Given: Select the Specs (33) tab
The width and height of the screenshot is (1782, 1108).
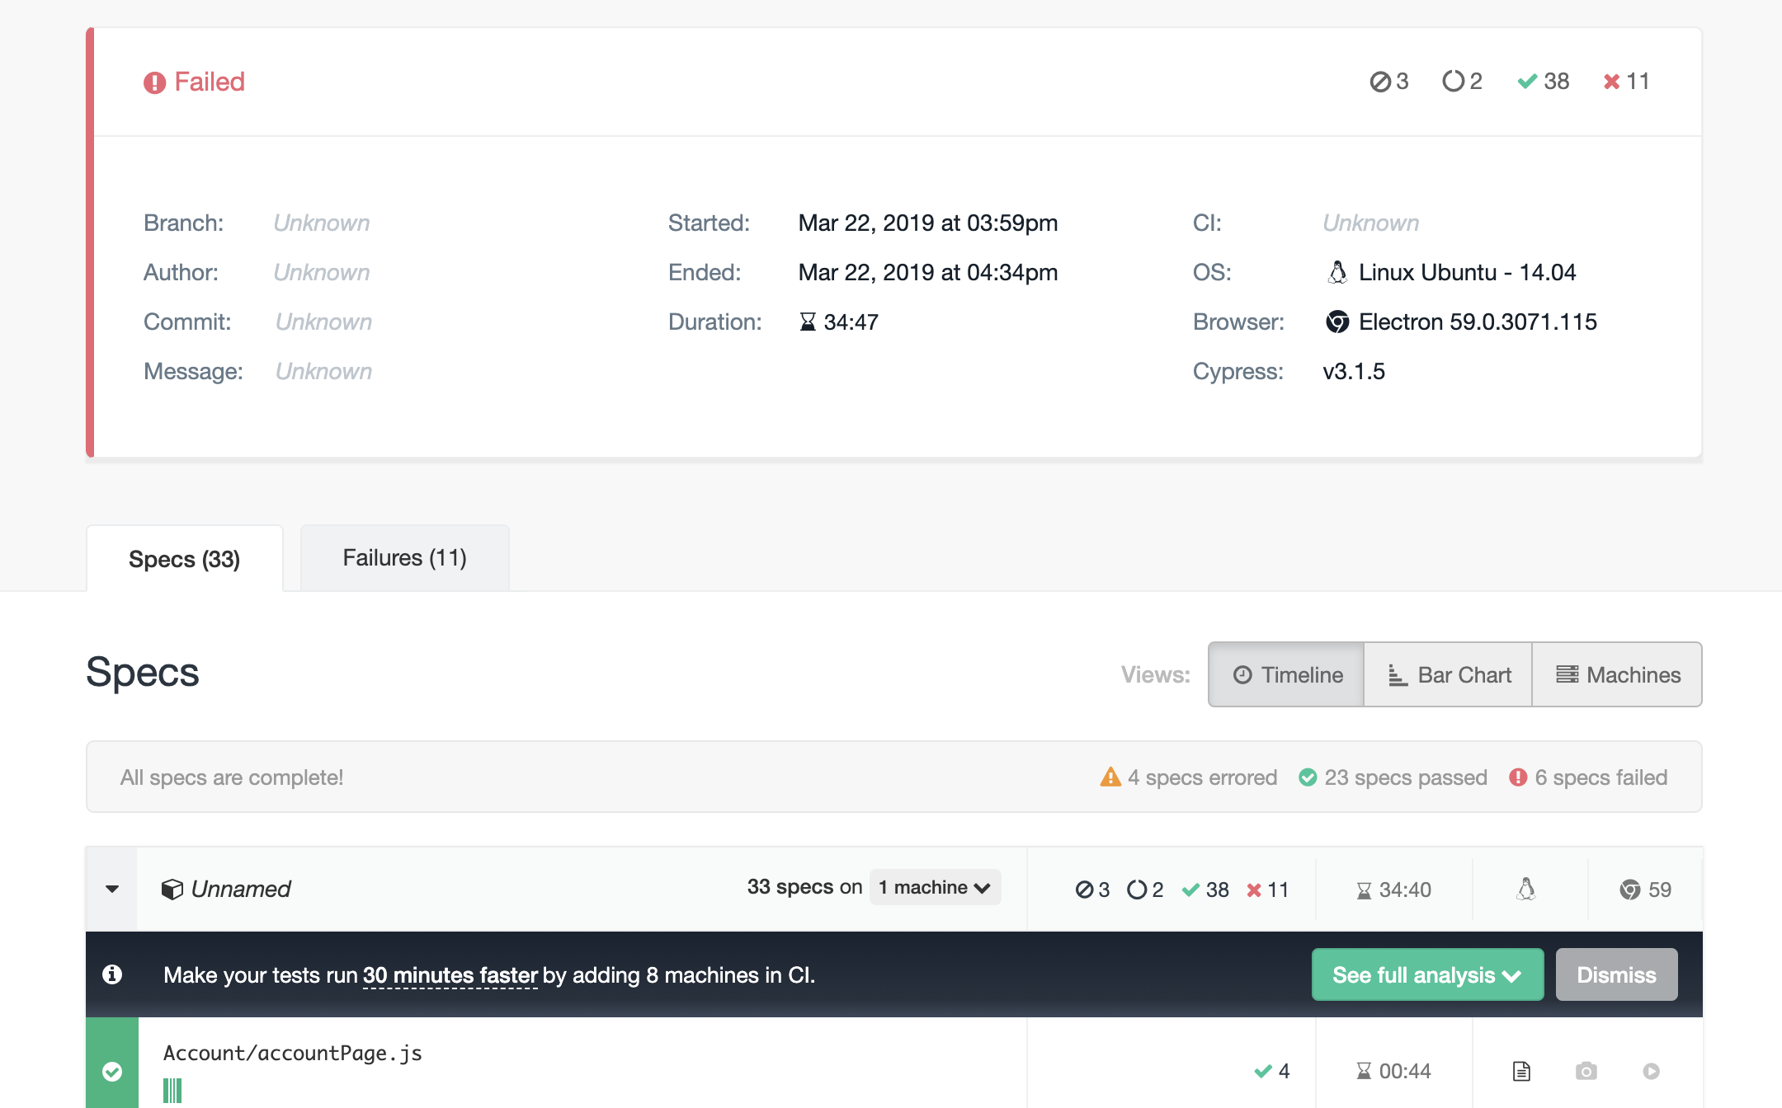Looking at the screenshot, I should coord(184,559).
